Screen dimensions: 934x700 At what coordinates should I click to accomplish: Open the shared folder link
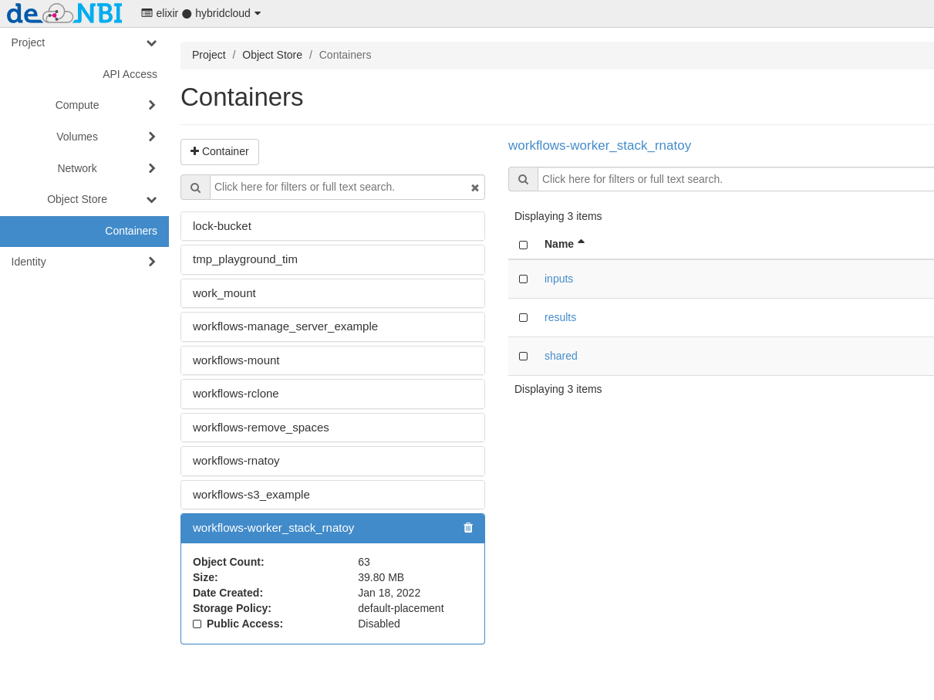coord(561,356)
